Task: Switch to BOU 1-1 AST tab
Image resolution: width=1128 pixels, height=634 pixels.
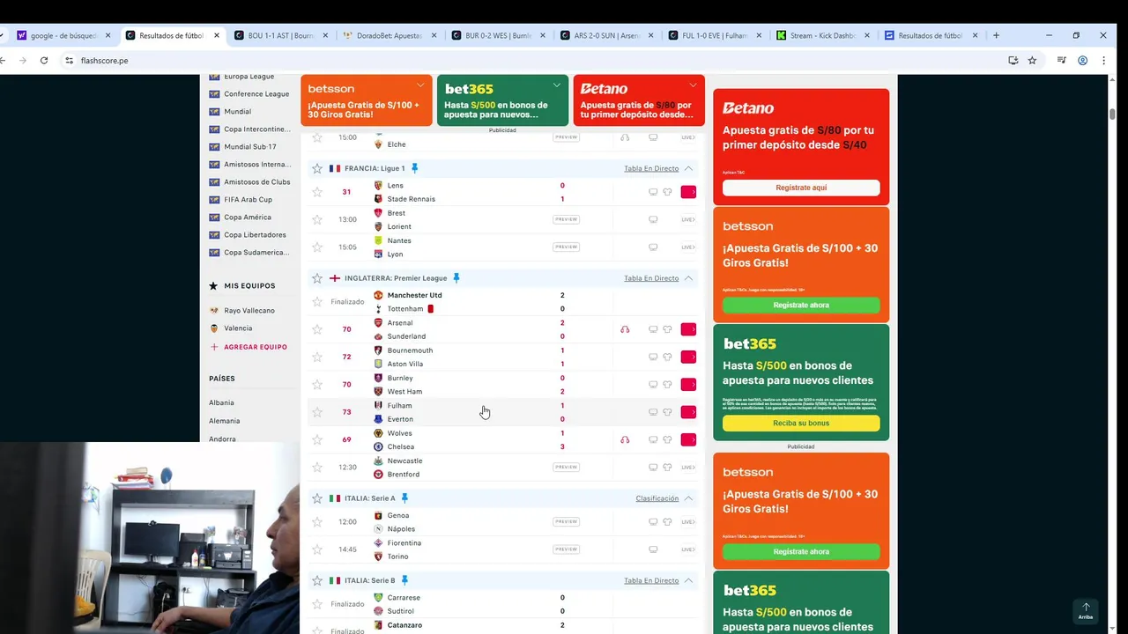Action: click(x=280, y=36)
